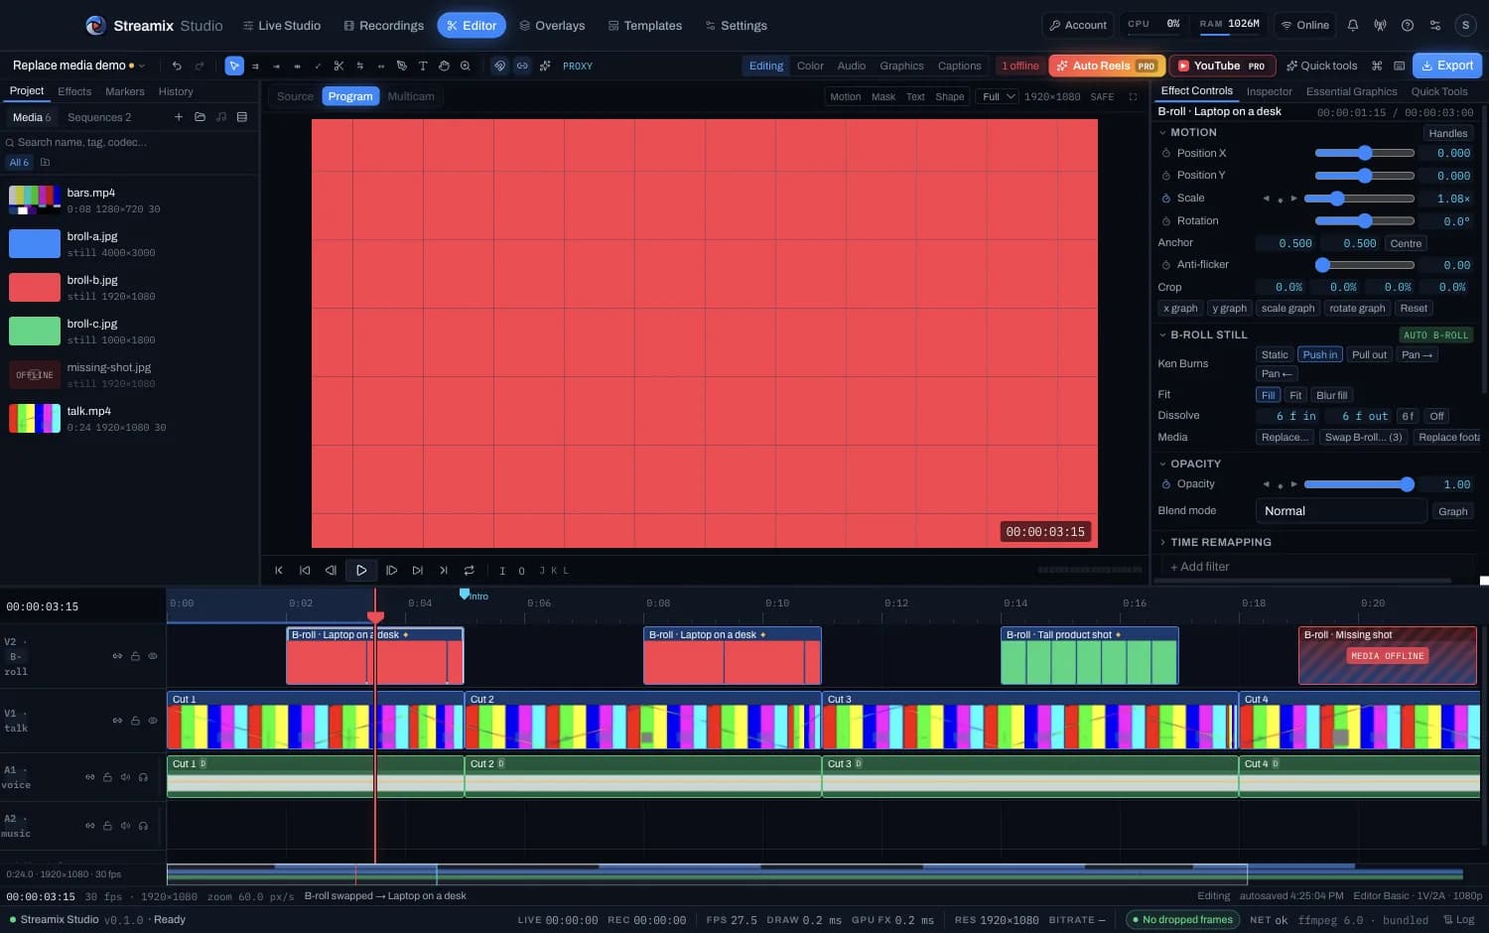Open the Swap B-roll (3) menu
1489x933 pixels.
click(x=1363, y=437)
